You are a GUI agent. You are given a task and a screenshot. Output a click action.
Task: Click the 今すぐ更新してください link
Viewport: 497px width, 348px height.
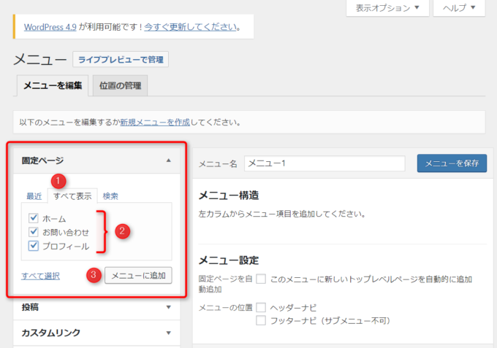coord(190,27)
